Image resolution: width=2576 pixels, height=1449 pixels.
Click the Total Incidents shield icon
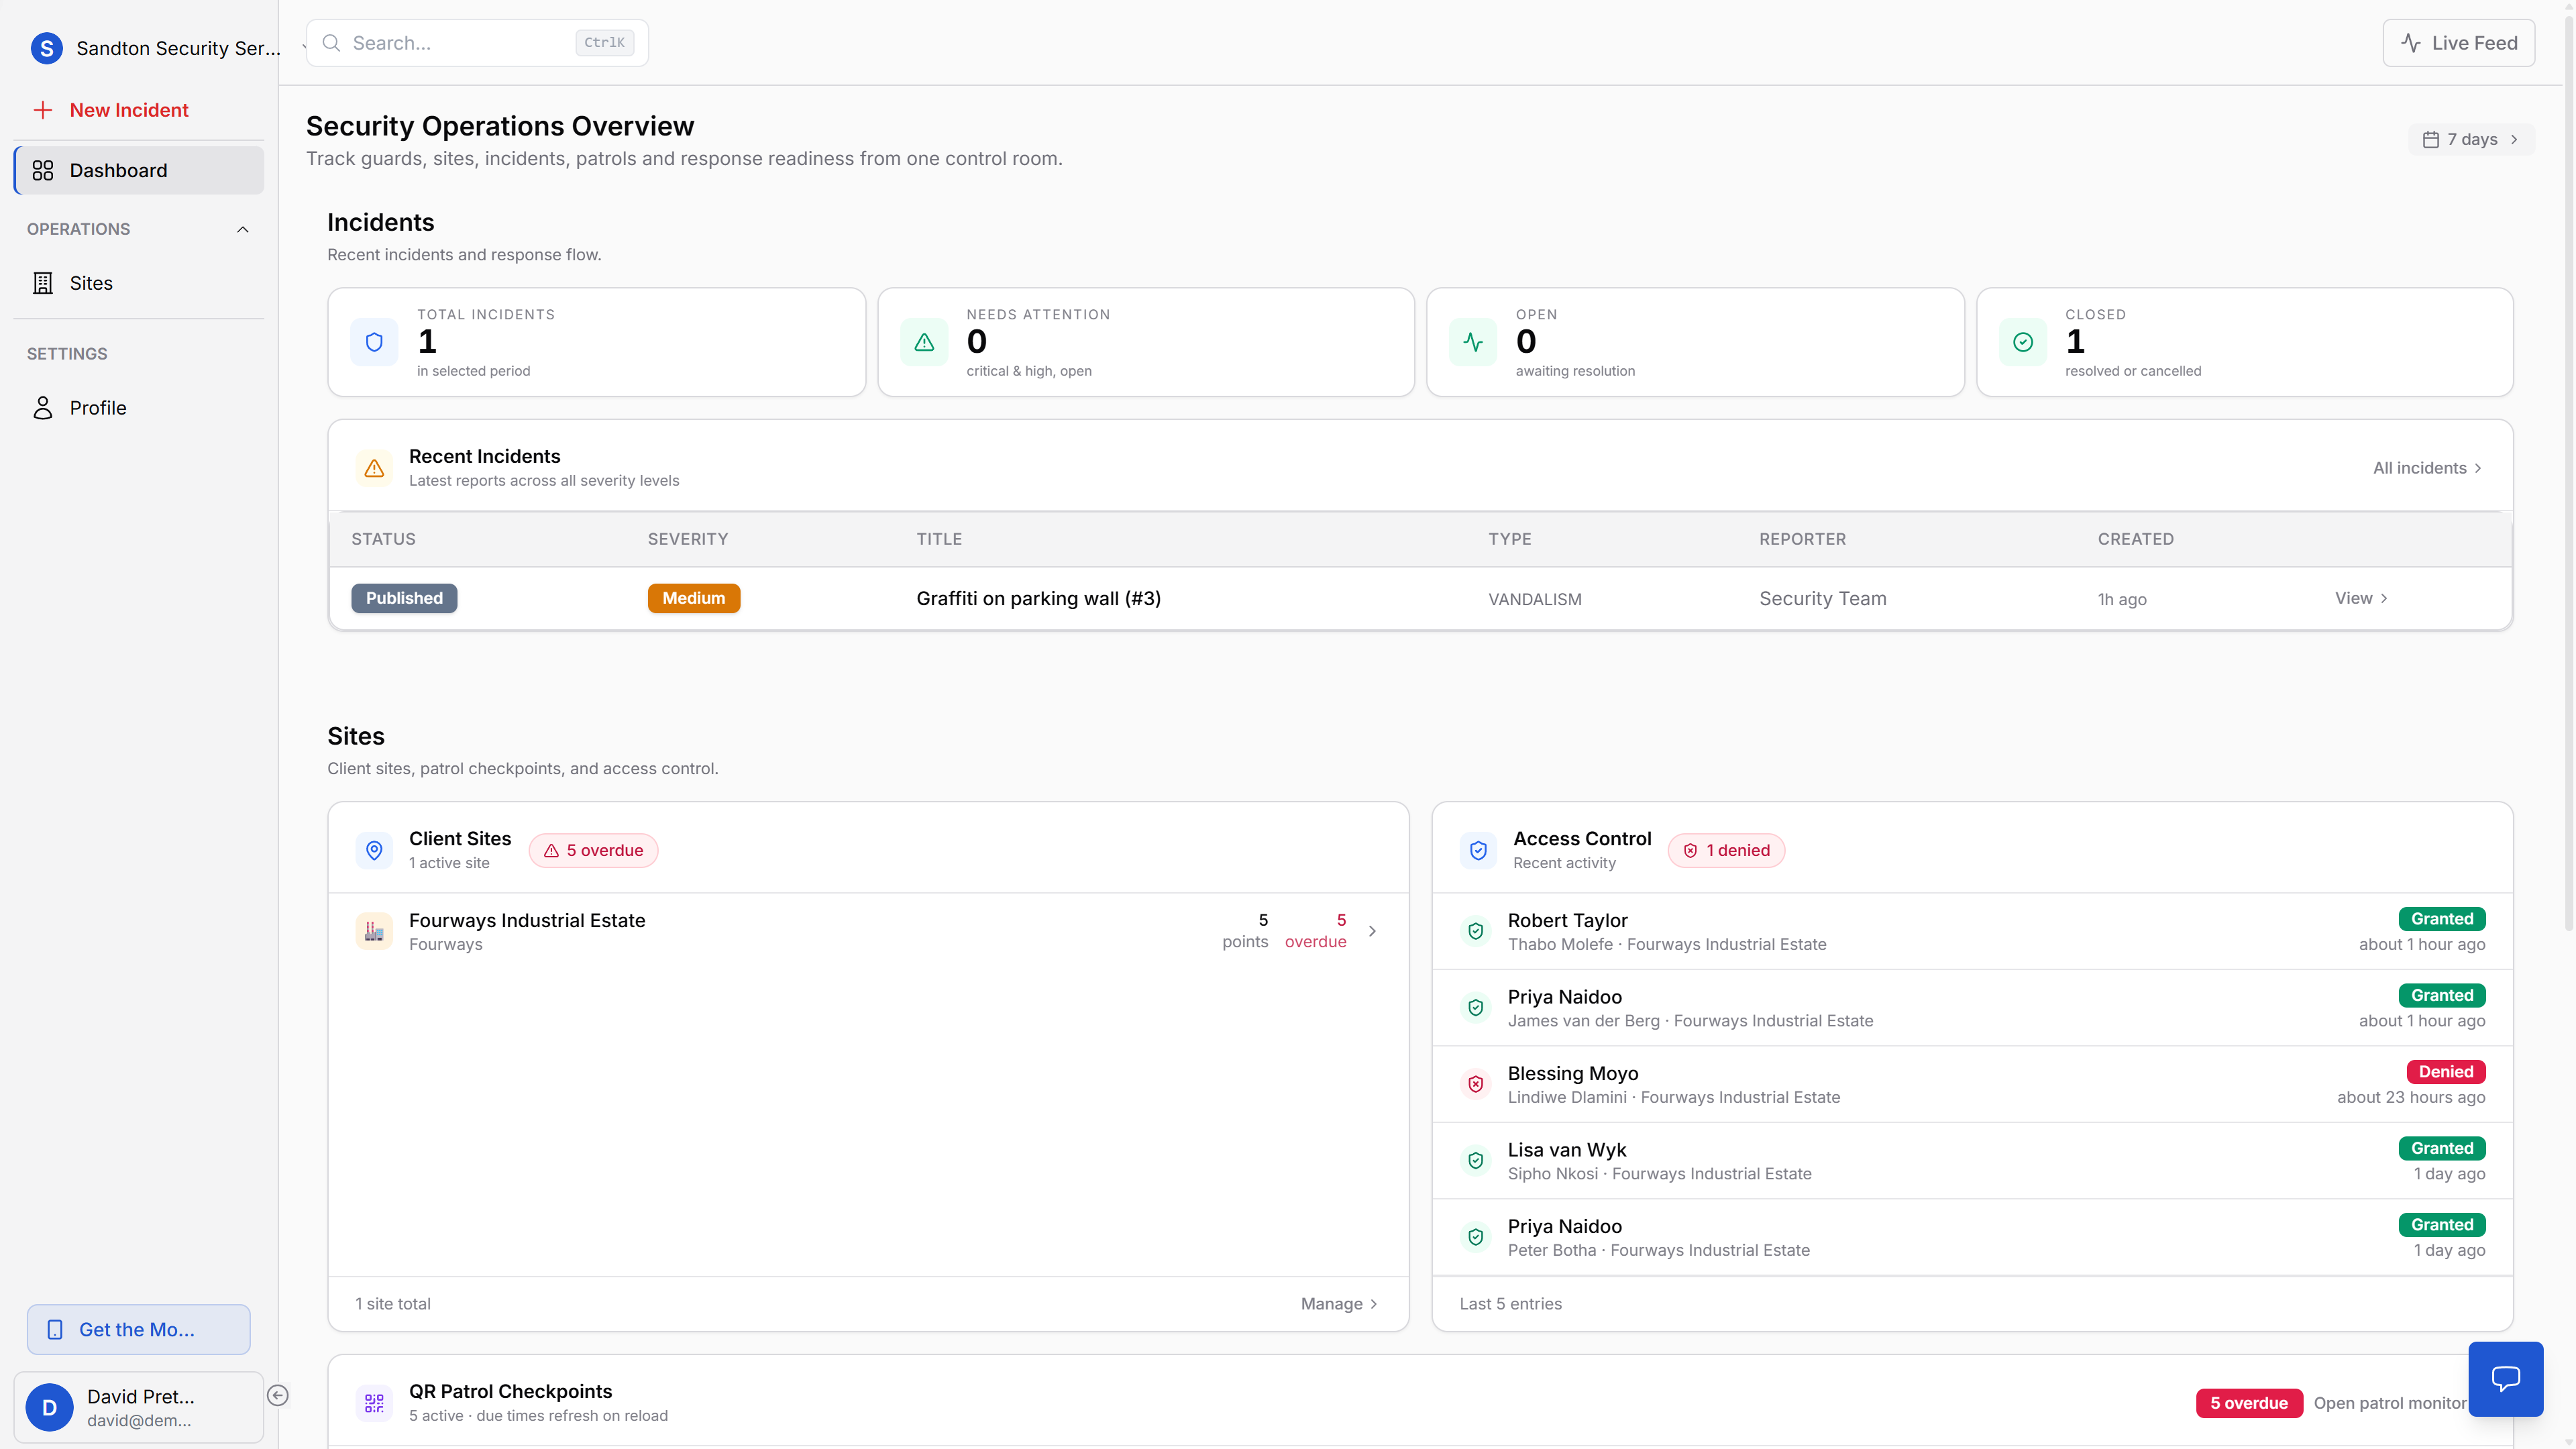[x=374, y=342]
